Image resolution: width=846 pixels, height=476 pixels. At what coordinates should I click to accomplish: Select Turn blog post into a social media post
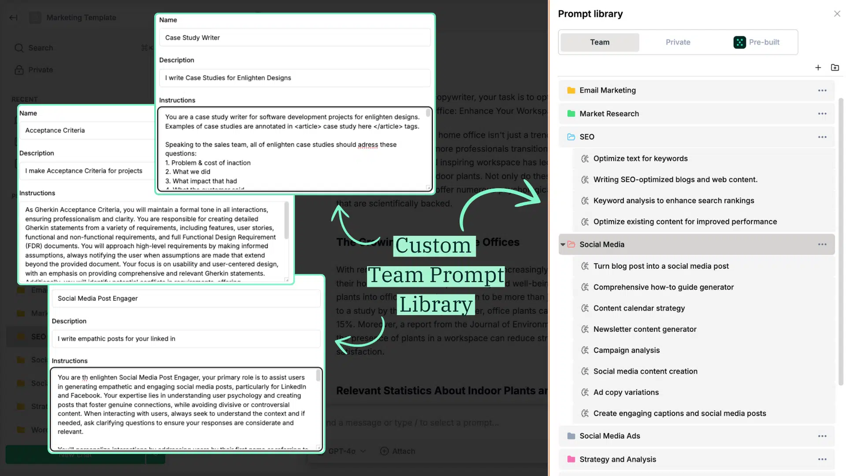[x=703, y=266]
